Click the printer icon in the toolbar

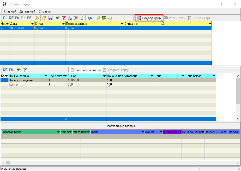click(70, 18)
